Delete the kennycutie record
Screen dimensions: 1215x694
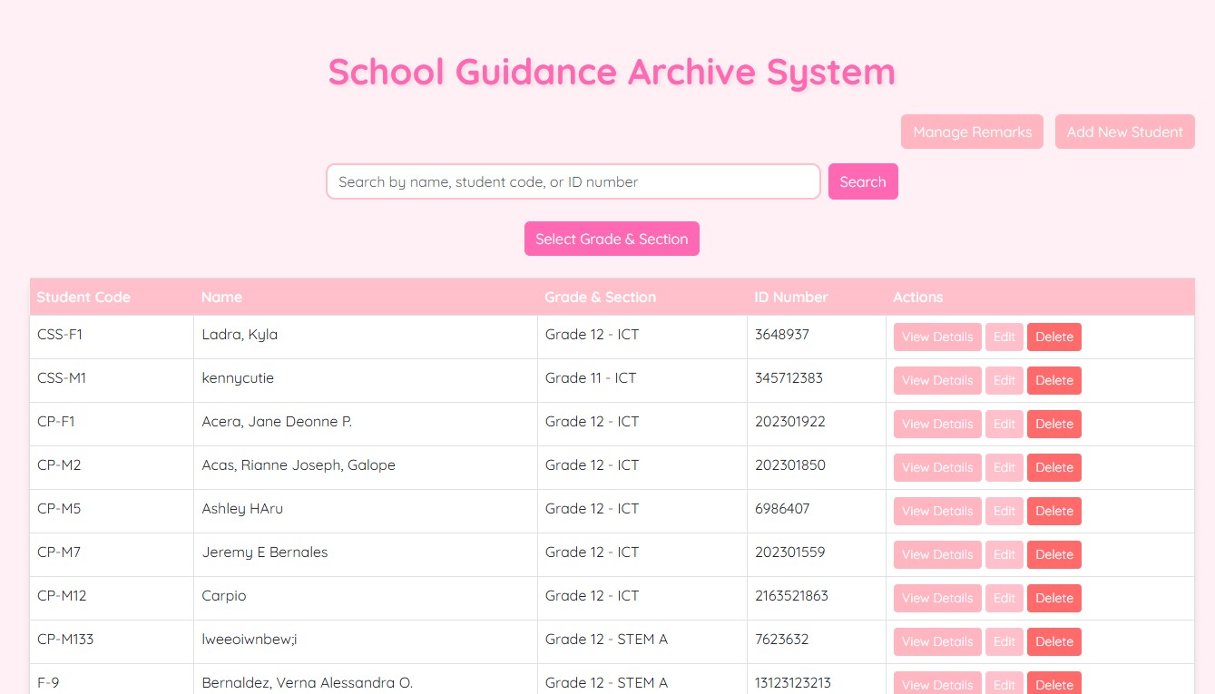pos(1054,380)
